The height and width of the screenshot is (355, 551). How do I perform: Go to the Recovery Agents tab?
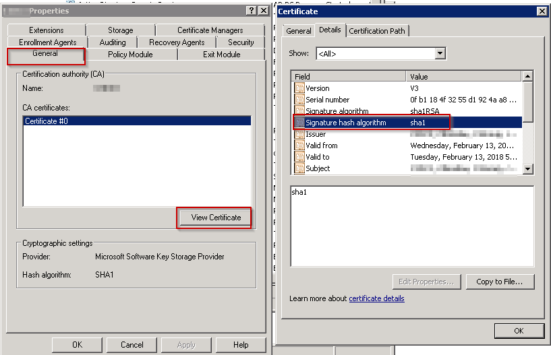[x=177, y=42]
